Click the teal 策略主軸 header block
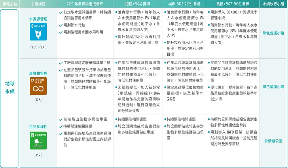288x168 pixels. (10, 4)
